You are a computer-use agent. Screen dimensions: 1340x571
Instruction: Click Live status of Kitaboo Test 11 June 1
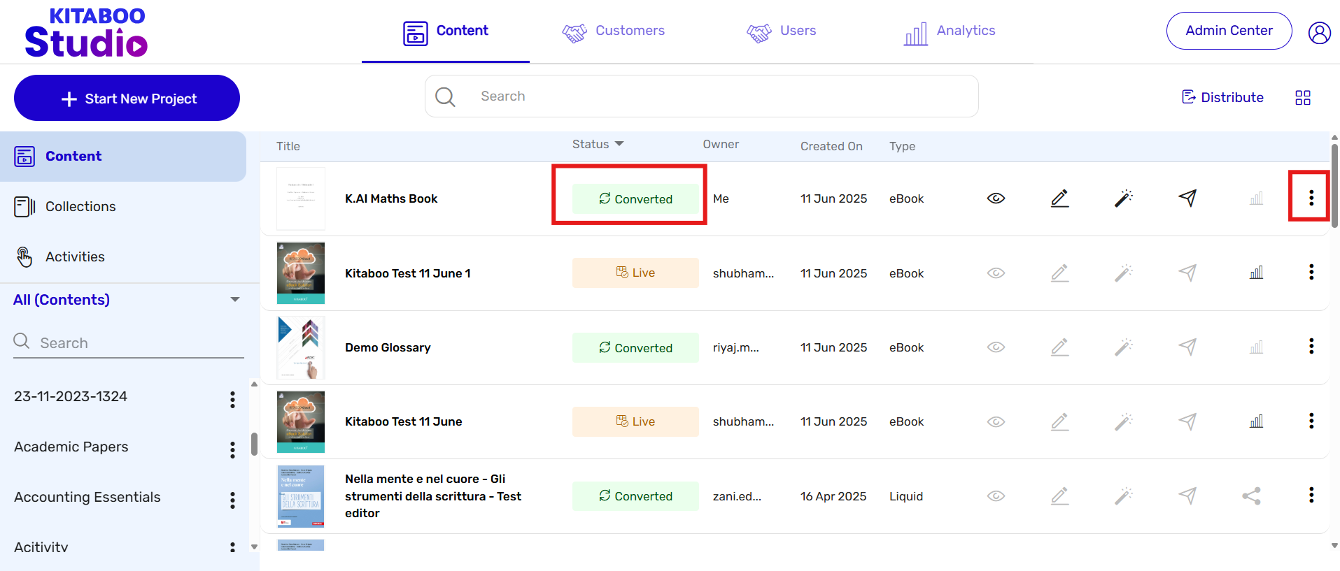(635, 273)
